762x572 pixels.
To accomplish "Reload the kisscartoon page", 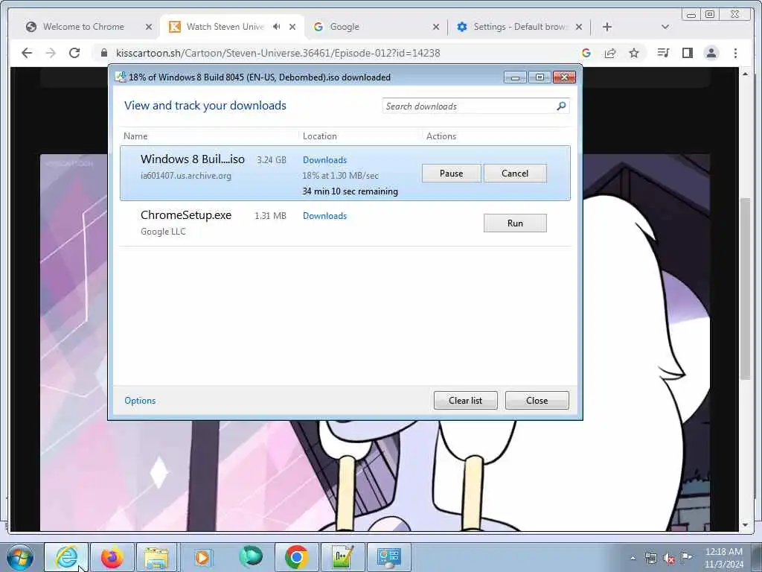I will point(74,53).
